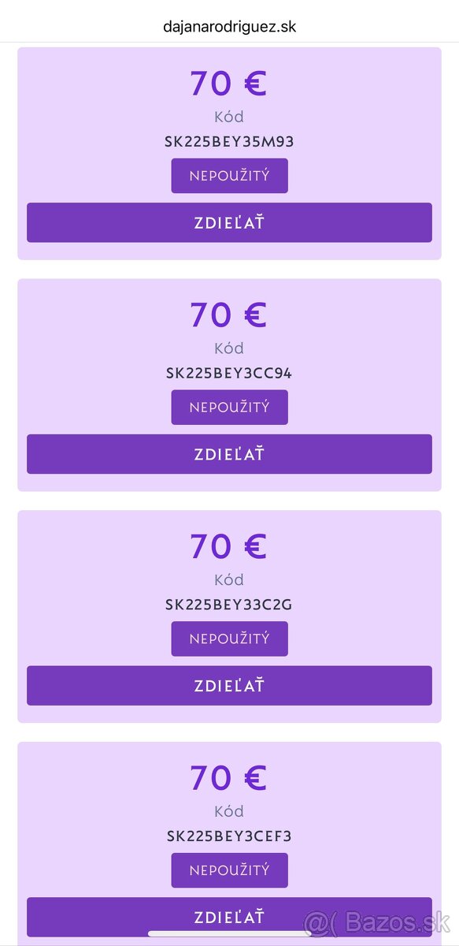Image resolution: width=459 pixels, height=946 pixels.
Task: Tap ZDIEĽAŤ for code SK225BEY3CEF3
Action: [x=229, y=917]
